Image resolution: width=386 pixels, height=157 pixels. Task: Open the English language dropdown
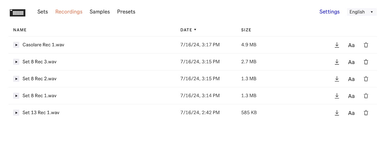click(362, 12)
